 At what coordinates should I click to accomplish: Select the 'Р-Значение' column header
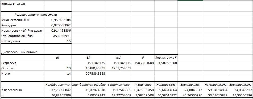pos(143,84)
